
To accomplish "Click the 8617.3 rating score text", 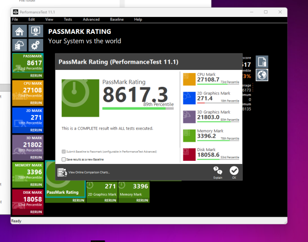I will 136,95.
